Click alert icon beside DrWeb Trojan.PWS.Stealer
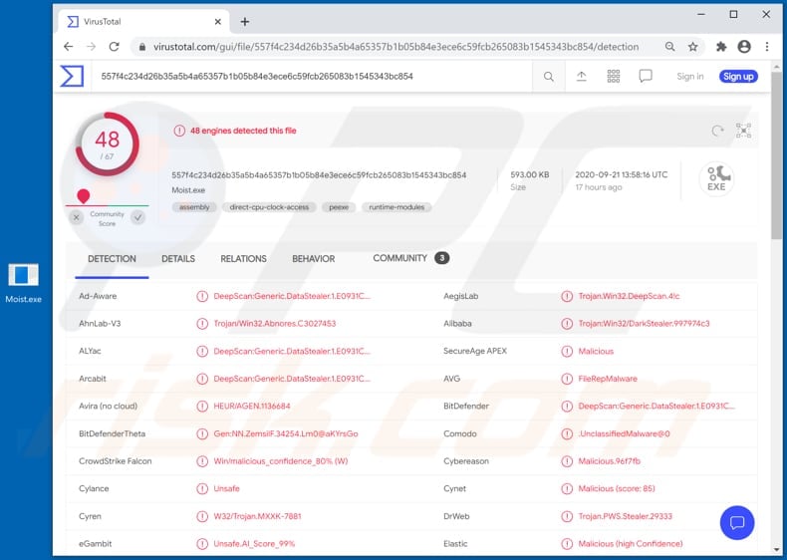The width and height of the screenshot is (787, 560). [567, 516]
